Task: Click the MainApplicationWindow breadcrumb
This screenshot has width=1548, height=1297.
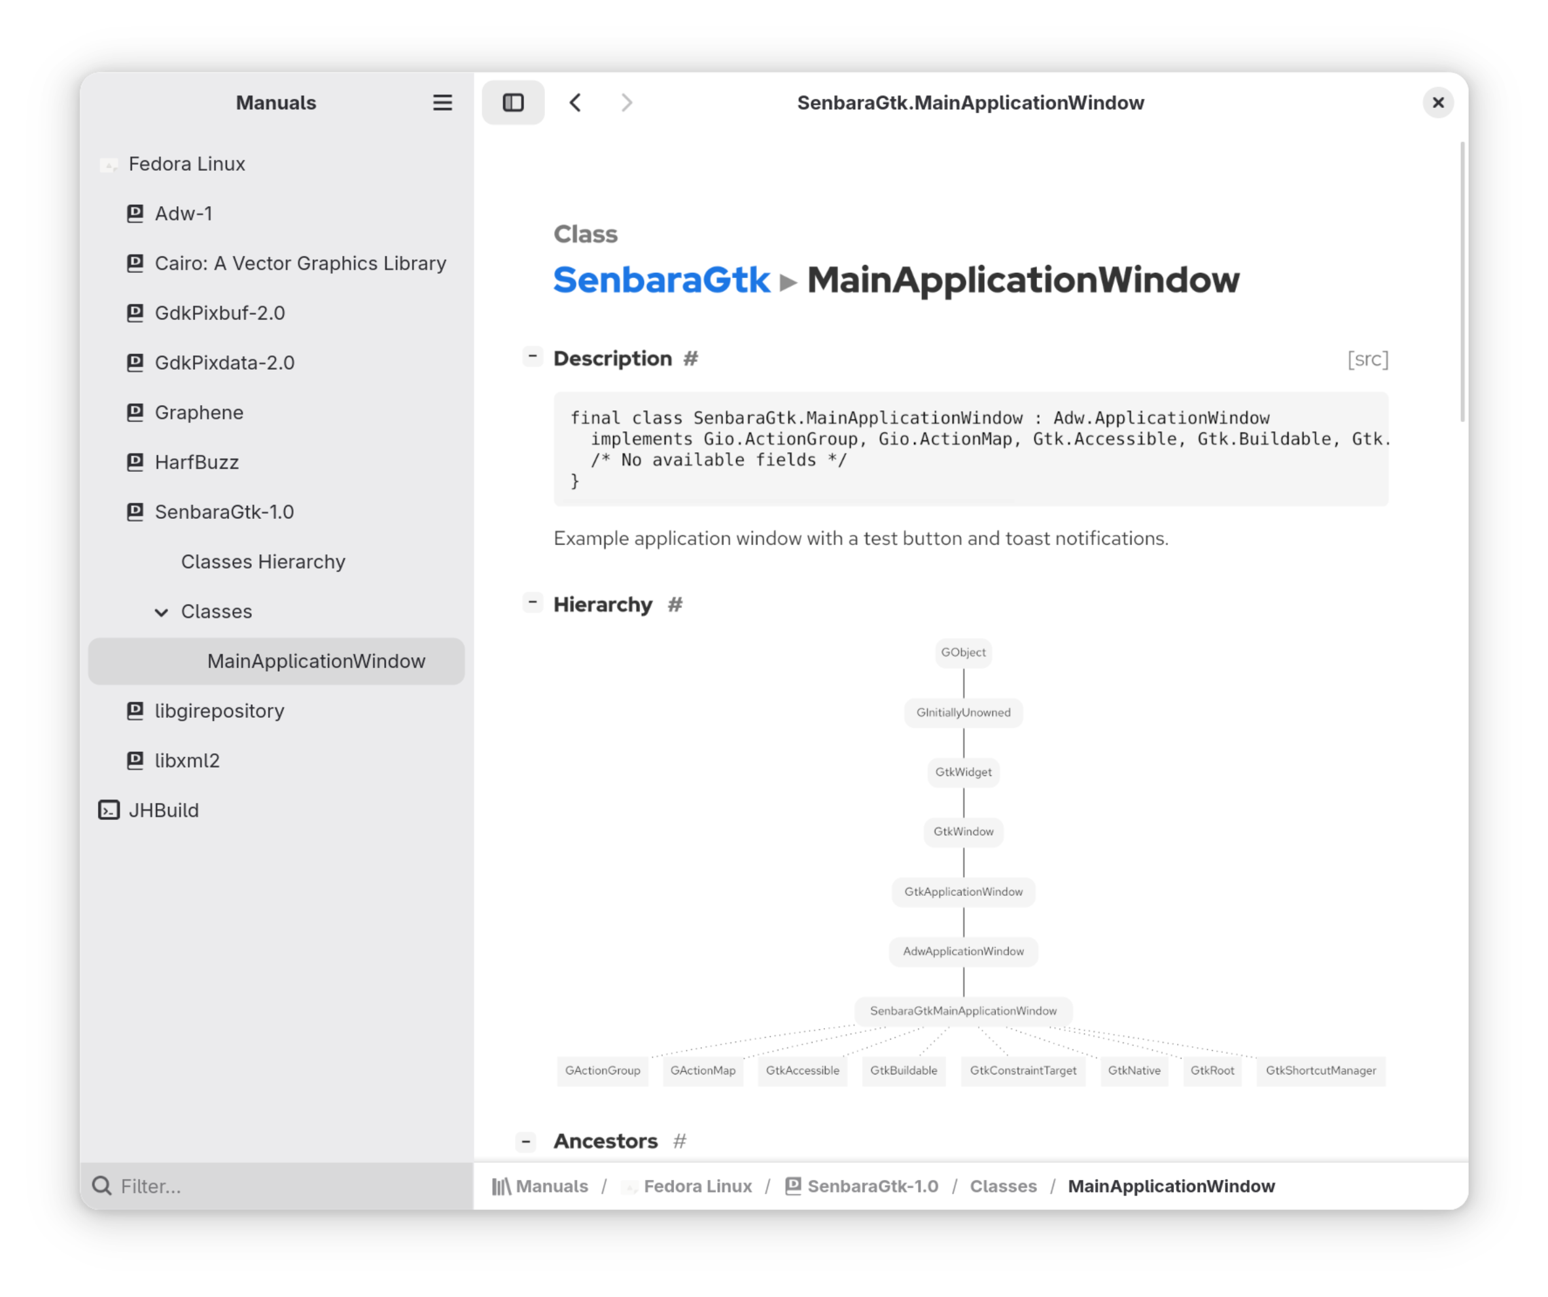Action: click(1170, 1186)
